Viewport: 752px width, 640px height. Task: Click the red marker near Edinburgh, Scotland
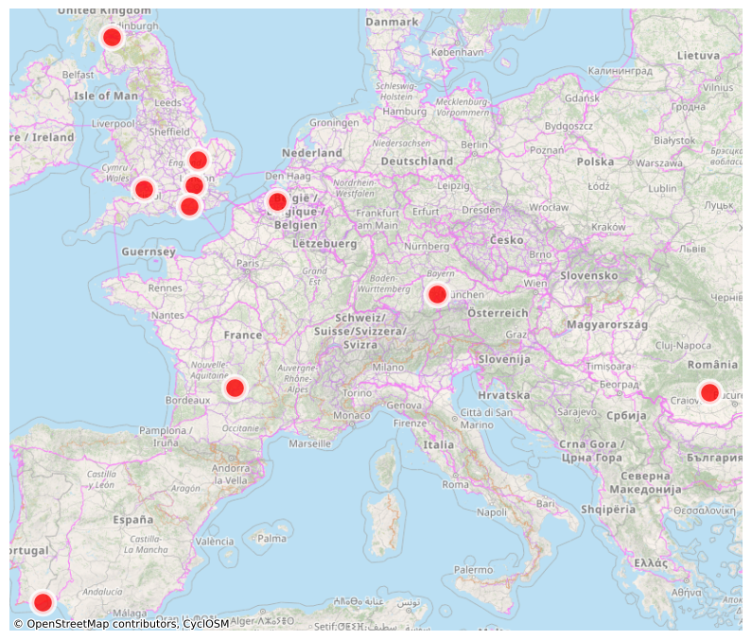pos(112,37)
